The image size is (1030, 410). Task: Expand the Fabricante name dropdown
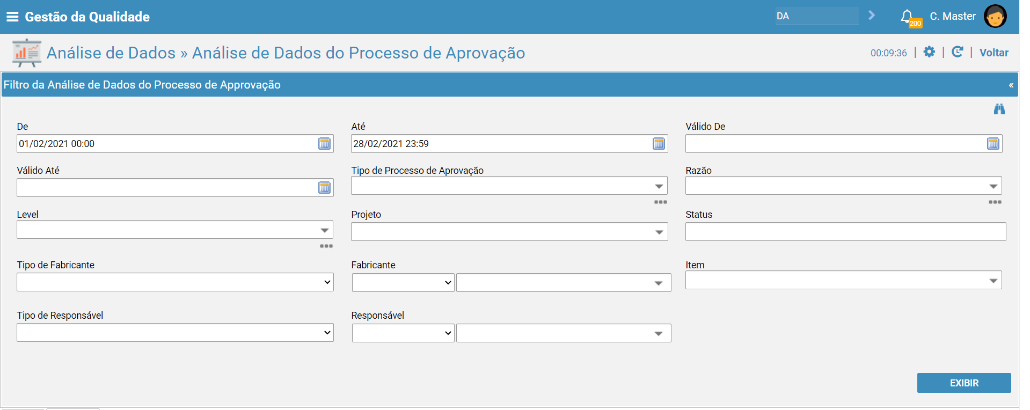point(659,283)
